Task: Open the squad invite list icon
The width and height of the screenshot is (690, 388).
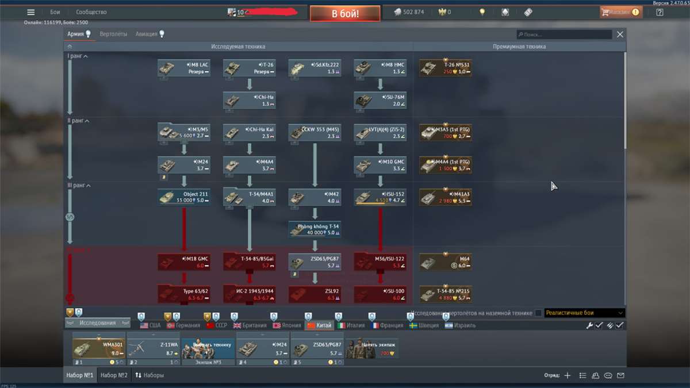Action: [583, 375]
